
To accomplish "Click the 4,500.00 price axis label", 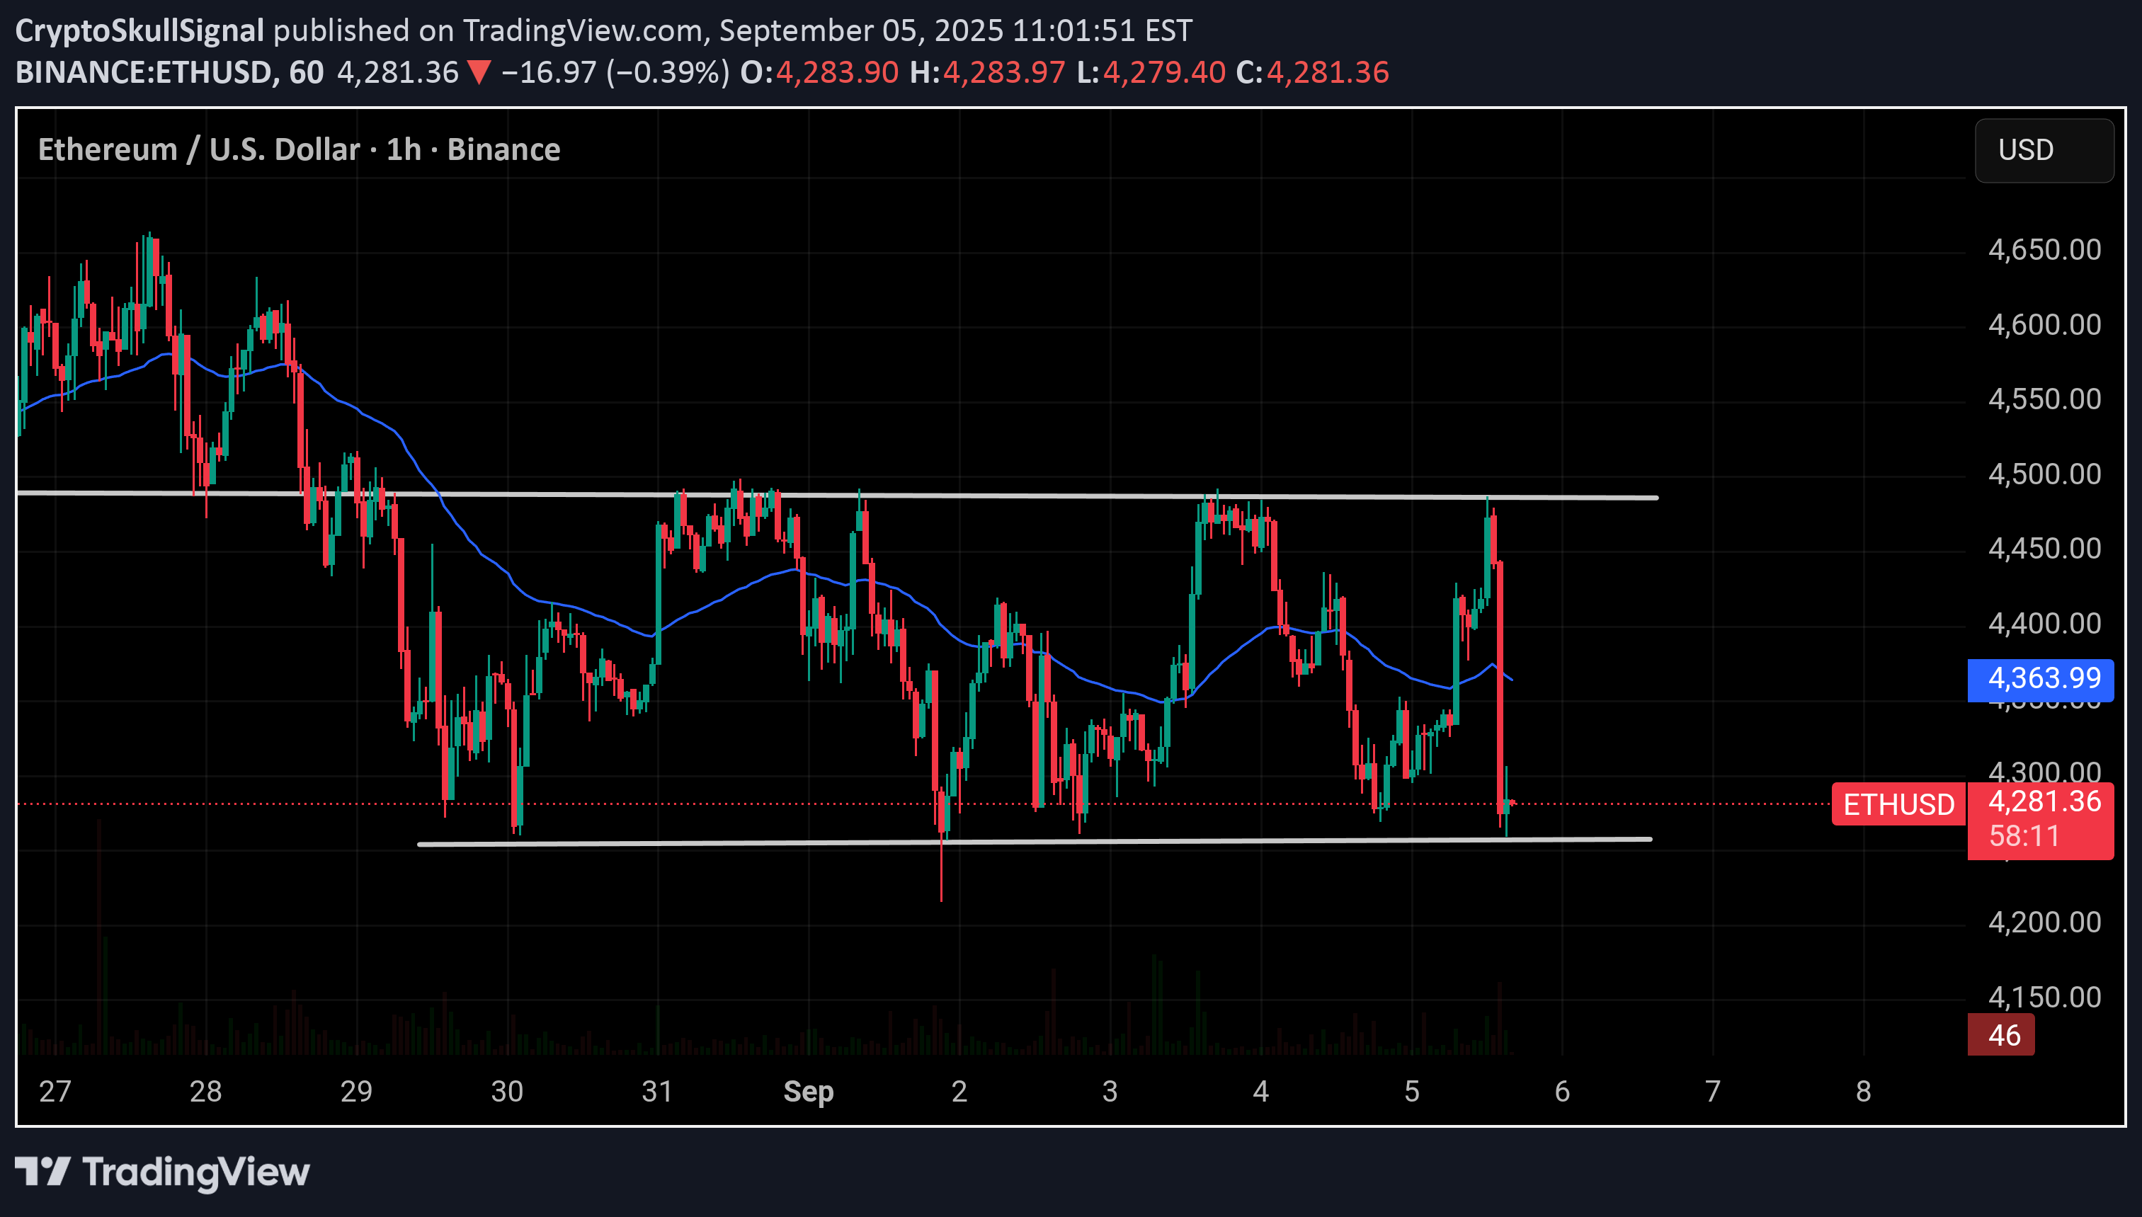I will point(2044,474).
